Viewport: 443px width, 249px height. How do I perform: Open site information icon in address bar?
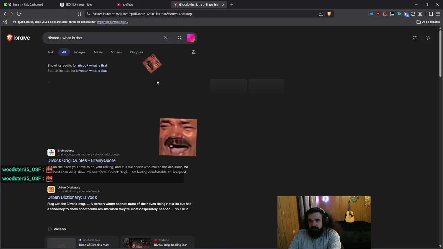88,14
